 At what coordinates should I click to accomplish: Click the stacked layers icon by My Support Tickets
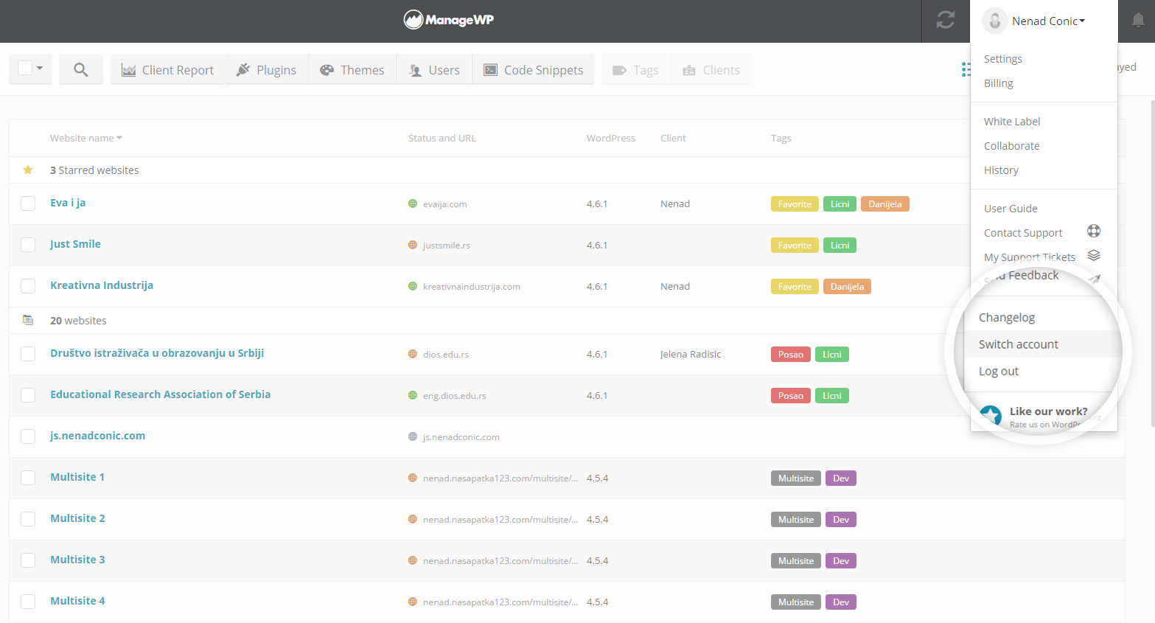pyautogui.click(x=1094, y=256)
